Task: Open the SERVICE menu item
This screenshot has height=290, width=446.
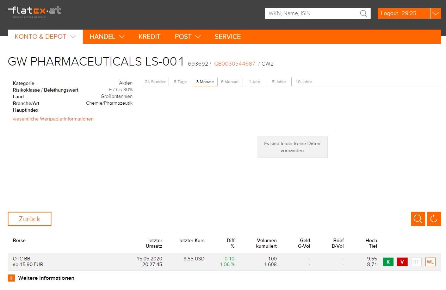Action: pyautogui.click(x=228, y=37)
